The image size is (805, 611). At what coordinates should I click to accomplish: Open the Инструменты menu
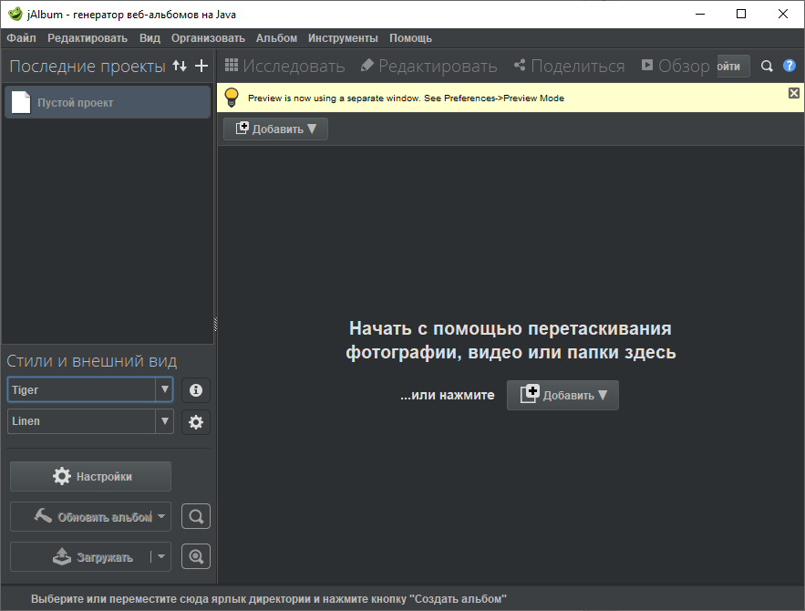(x=343, y=38)
